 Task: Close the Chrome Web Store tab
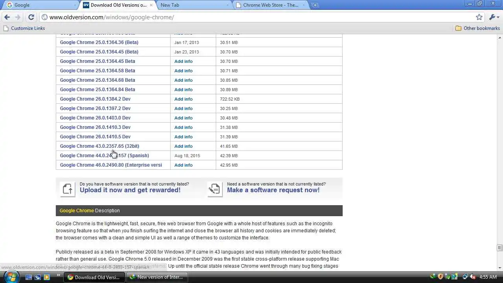304,5
